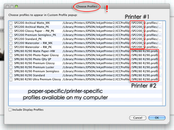Toggle SP2200 Premium Semigloss_PK checkbox

coord(11,35)
